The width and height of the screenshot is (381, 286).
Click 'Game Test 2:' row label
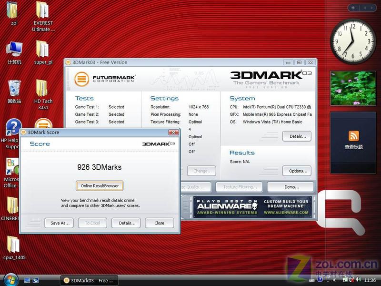(87, 114)
